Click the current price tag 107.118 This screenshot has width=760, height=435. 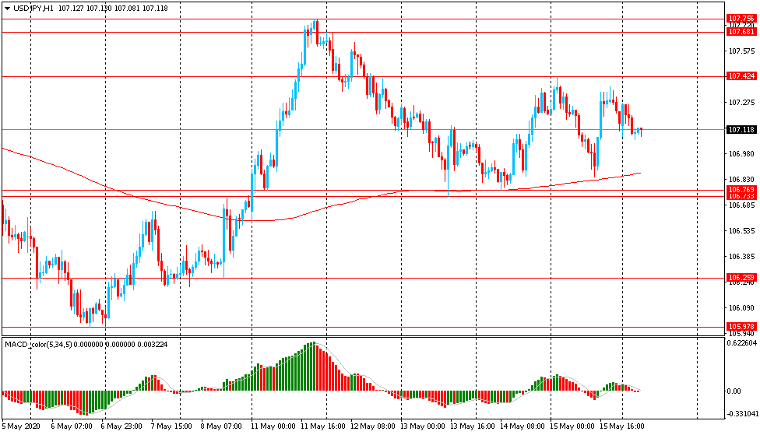(x=741, y=130)
